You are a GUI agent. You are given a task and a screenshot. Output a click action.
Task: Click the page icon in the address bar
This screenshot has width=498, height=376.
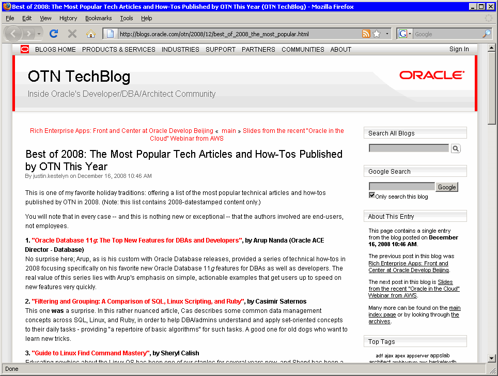110,34
